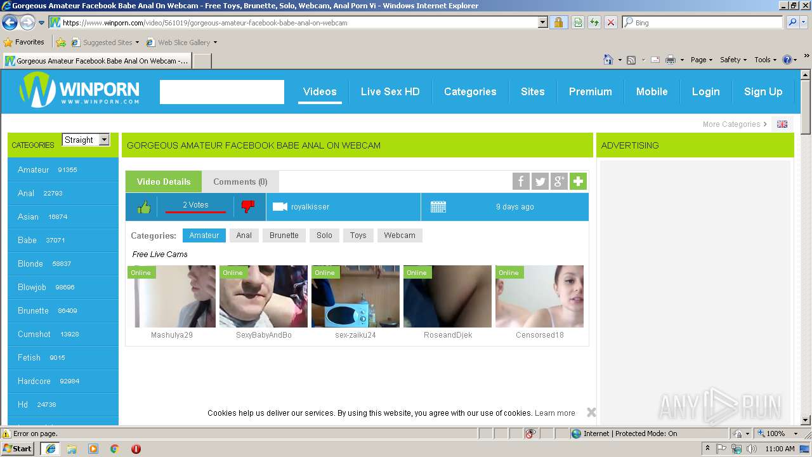Open the Safety menu dropdown
The width and height of the screenshot is (812, 457).
(x=733, y=60)
